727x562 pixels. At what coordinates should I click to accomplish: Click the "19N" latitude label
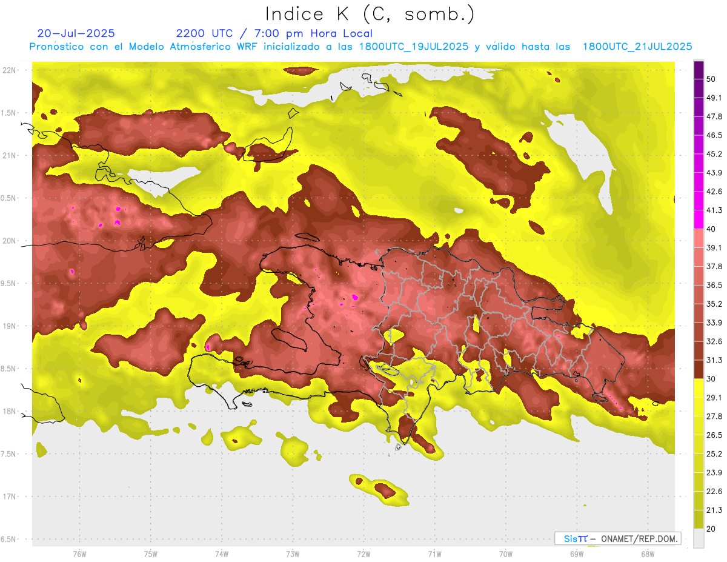pos(8,326)
